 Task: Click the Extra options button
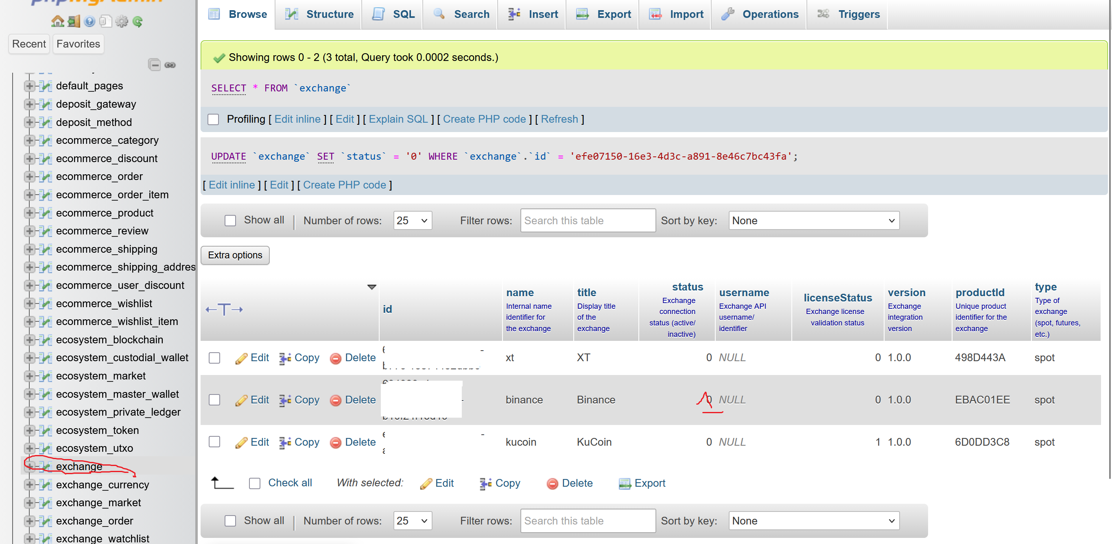click(x=235, y=255)
